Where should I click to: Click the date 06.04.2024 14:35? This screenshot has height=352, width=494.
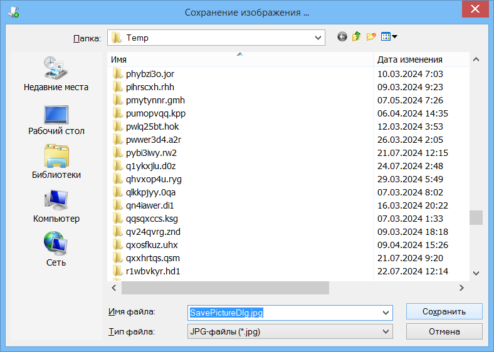click(413, 113)
